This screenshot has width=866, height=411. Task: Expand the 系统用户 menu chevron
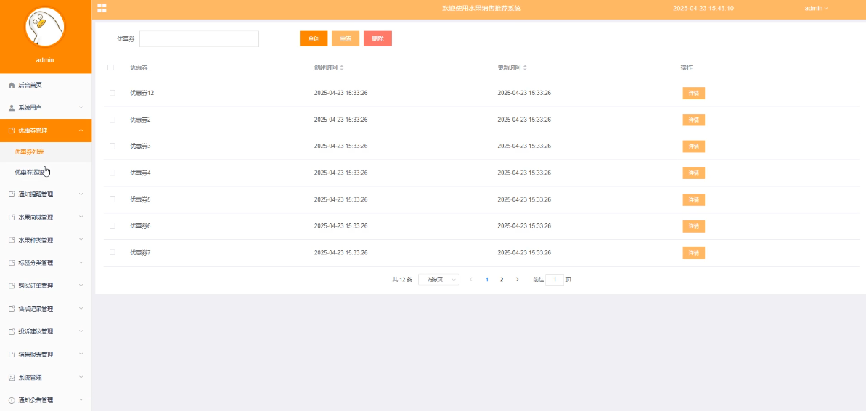[81, 107]
